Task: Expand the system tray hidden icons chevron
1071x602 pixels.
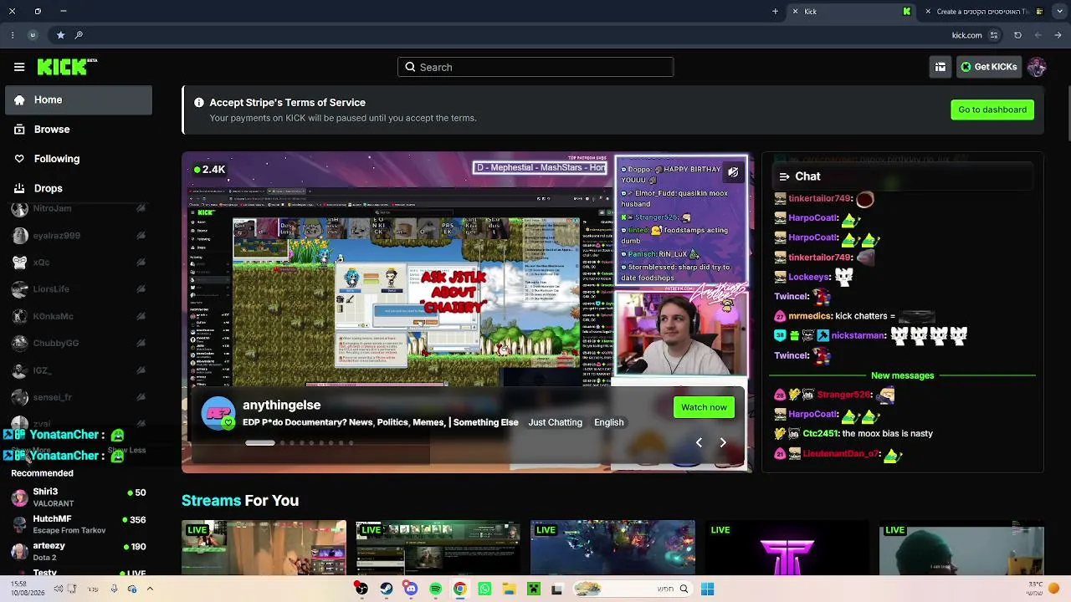Action: point(150,589)
